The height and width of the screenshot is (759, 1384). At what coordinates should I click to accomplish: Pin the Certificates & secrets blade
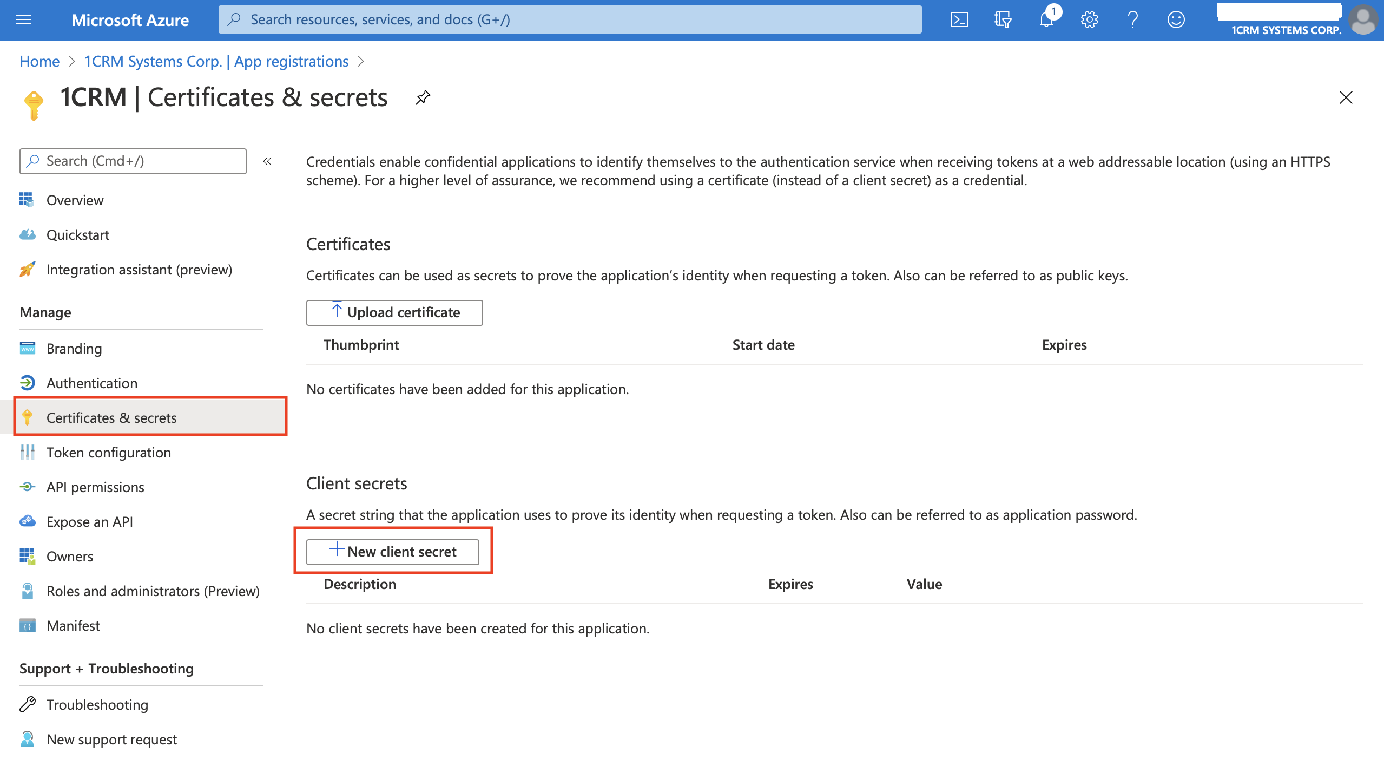tap(423, 98)
